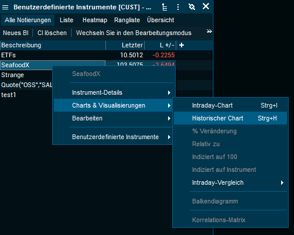Select the test1 row
The image size is (294, 235).
point(26,95)
